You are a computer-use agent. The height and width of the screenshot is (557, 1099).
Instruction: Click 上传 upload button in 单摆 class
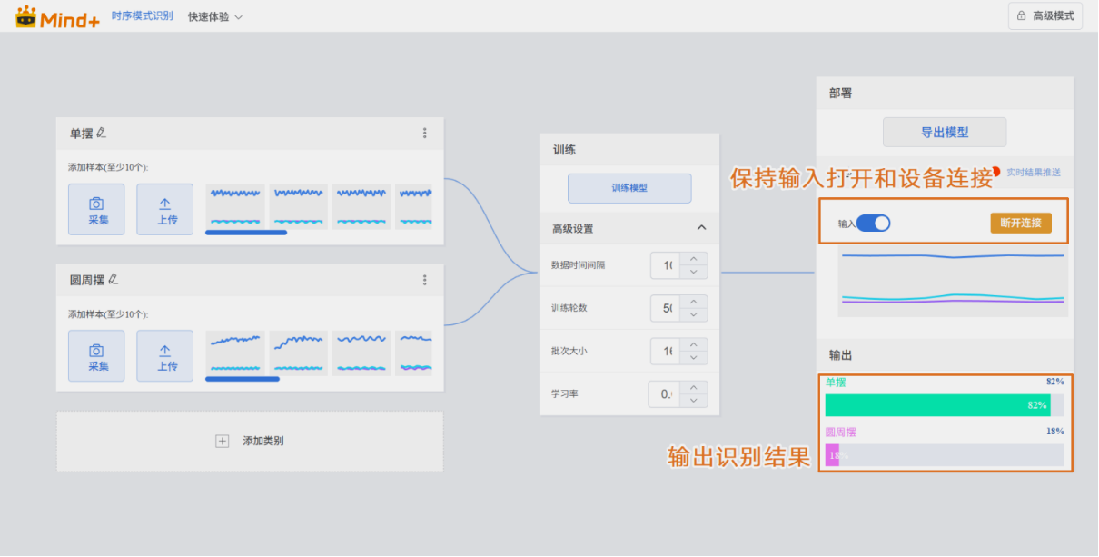(x=165, y=210)
